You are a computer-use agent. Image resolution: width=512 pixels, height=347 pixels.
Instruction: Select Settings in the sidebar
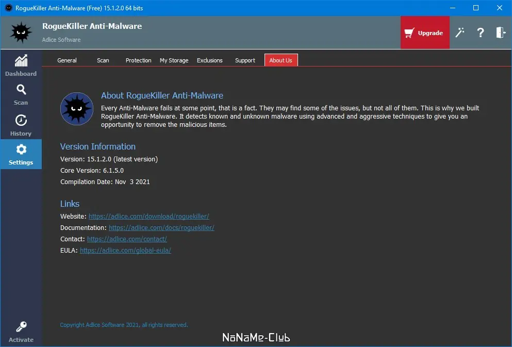pos(21,154)
